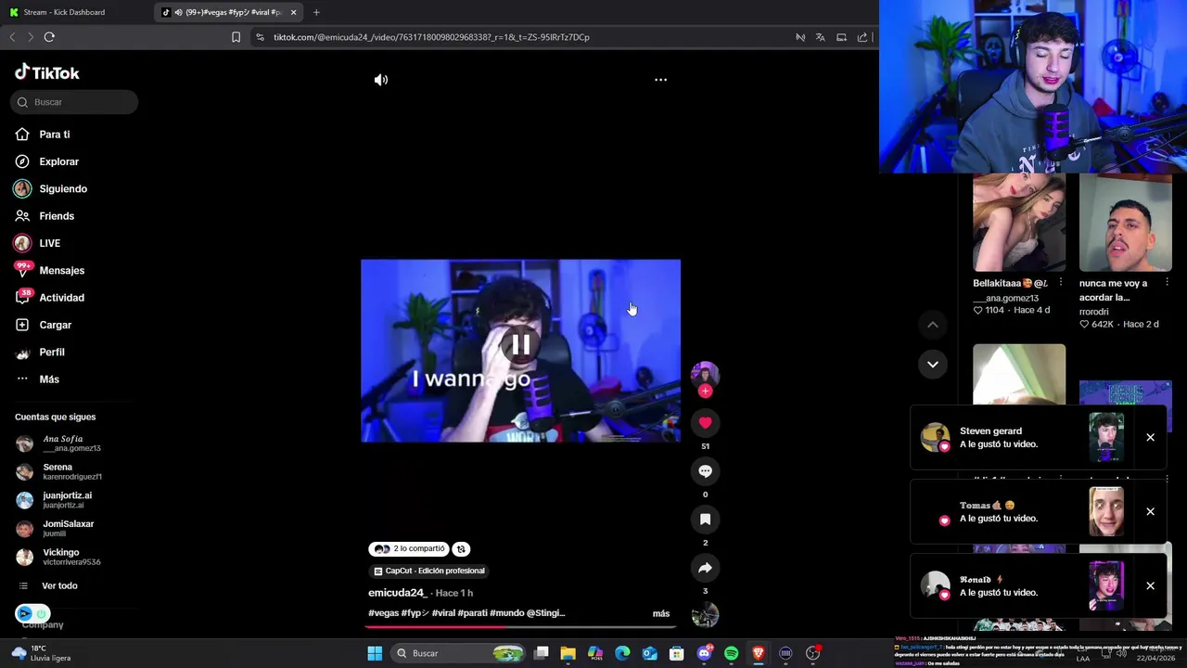Seek on the video progress bar
This screenshot has width=1187, height=668.
tap(520, 626)
